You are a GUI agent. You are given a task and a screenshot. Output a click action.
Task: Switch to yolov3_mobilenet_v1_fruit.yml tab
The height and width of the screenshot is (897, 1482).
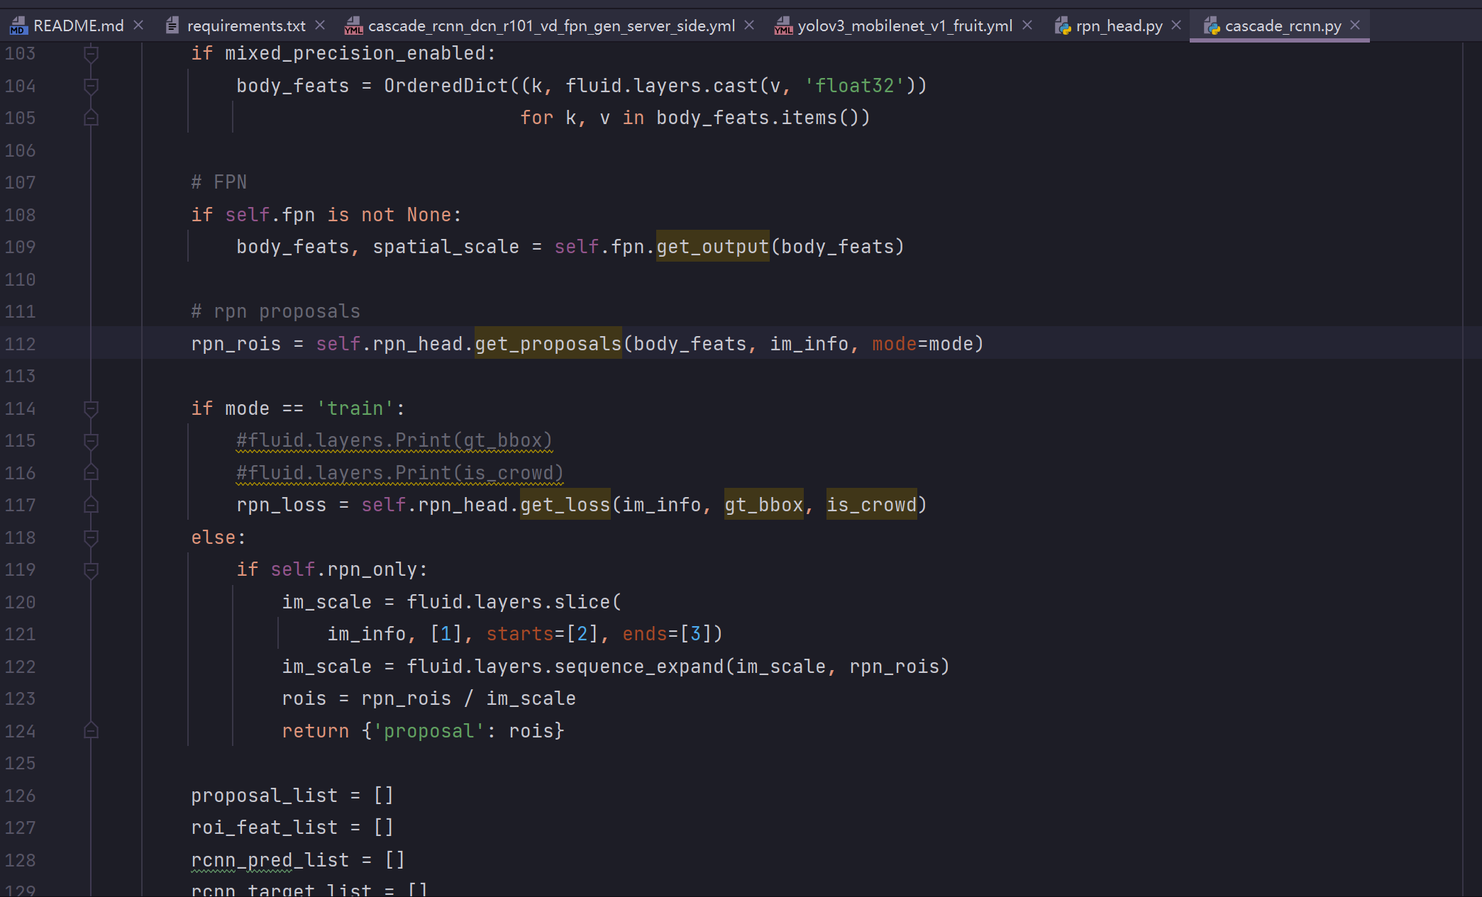(905, 26)
